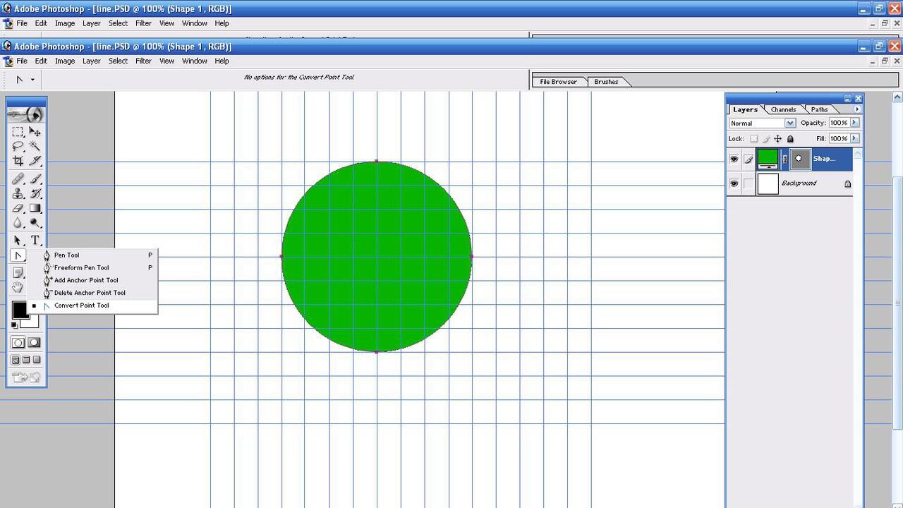The image size is (903, 508).
Task: Set the foreground color swatch
Action: pyautogui.click(x=20, y=310)
